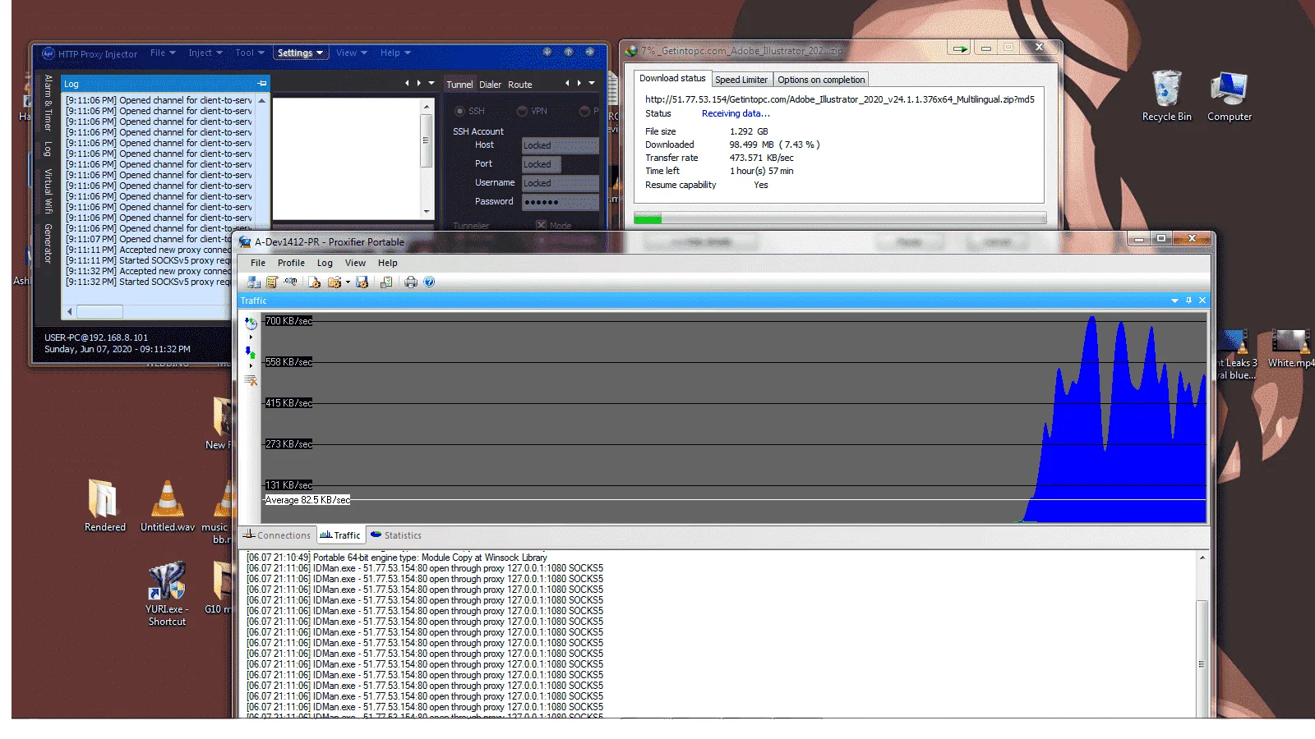Open Settings dropdown in HTTP Proxy Injector

300,53
